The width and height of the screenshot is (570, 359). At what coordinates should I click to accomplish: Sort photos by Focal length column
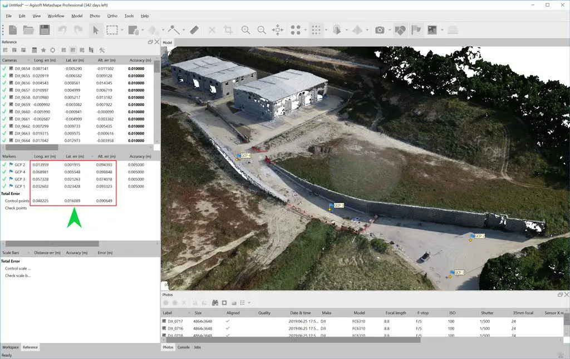pyautogui.click(x=396, y=313)
